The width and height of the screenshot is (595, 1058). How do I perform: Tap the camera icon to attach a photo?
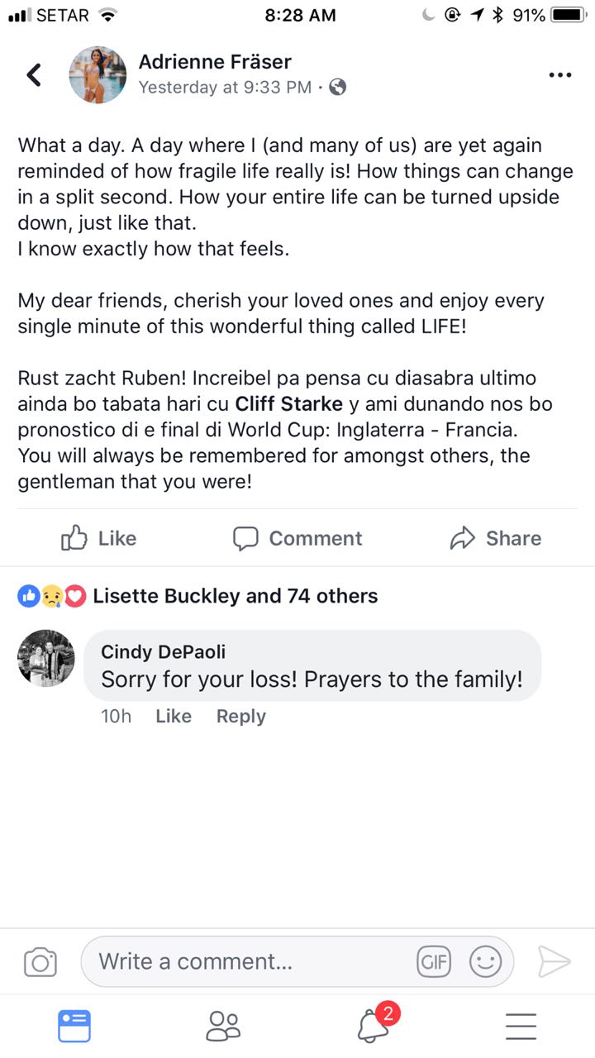coord(40,962)
